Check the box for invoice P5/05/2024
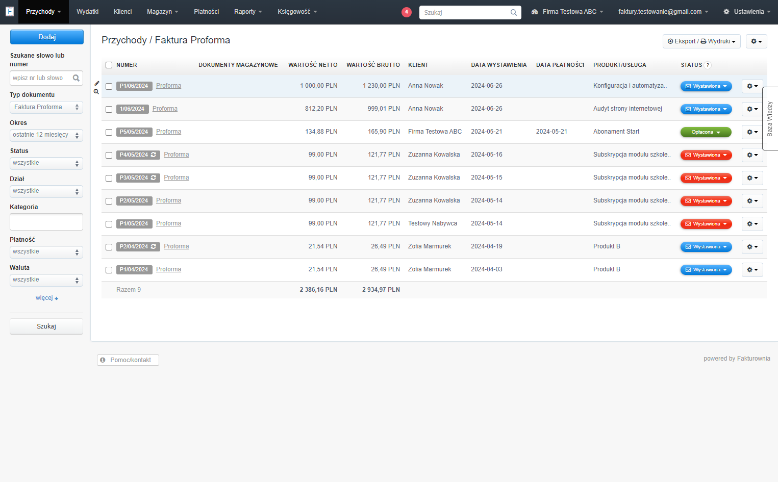Viewport: 778px width, 482px height. (x=109, y=132)
